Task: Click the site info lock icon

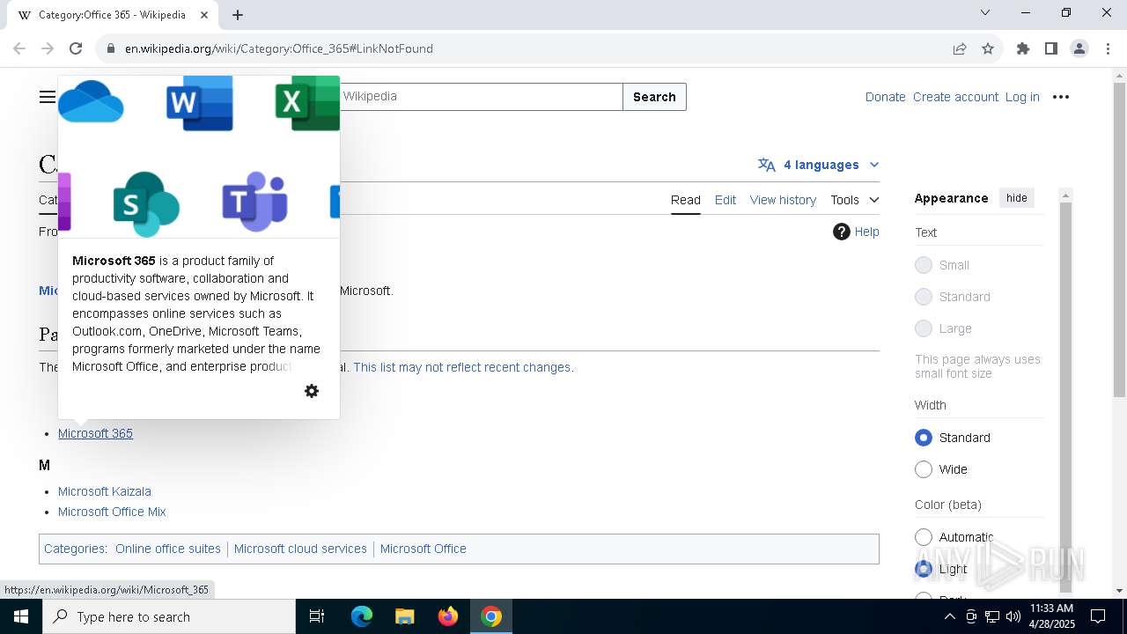Action: (111, 48)
